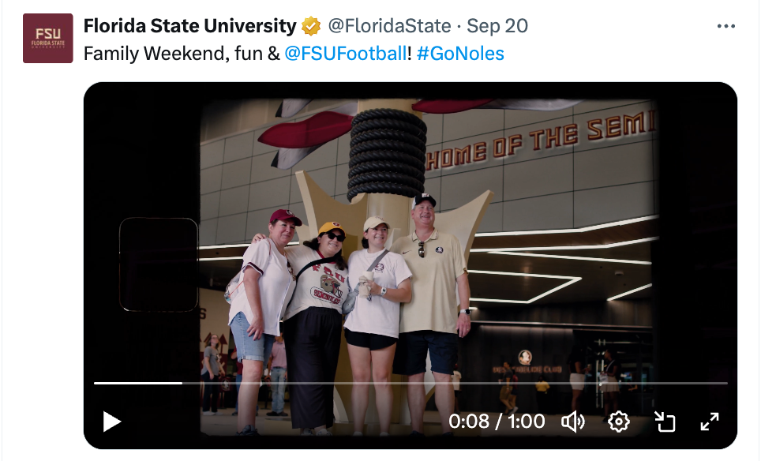This screenshot has height=461, width=761.
Task: Open the FSU profile avatar
Action: (48, 38)
